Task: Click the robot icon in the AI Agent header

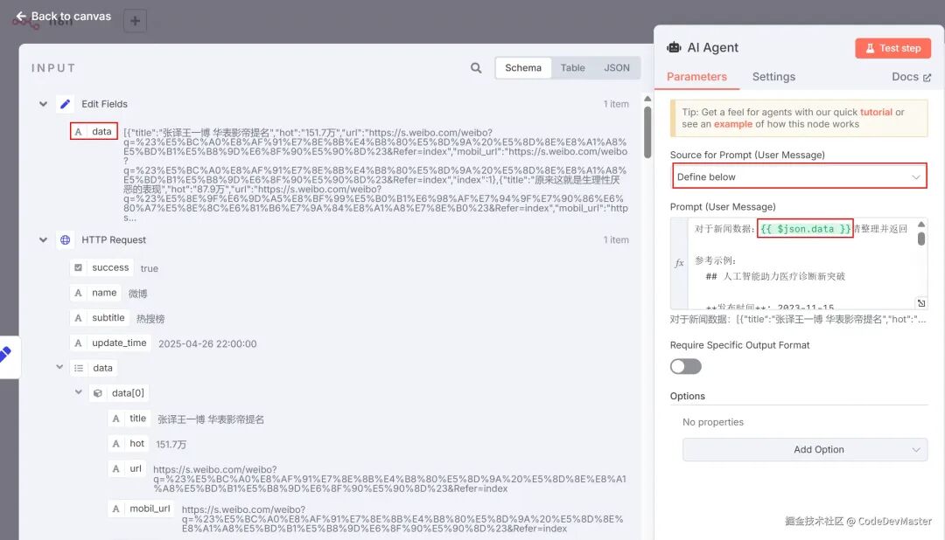Action: (674, 48)
